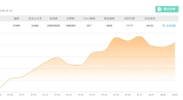The height and width of the screenshot is (100, 183).
Task: Select the 篇数 column header
Action: point(16,18)
